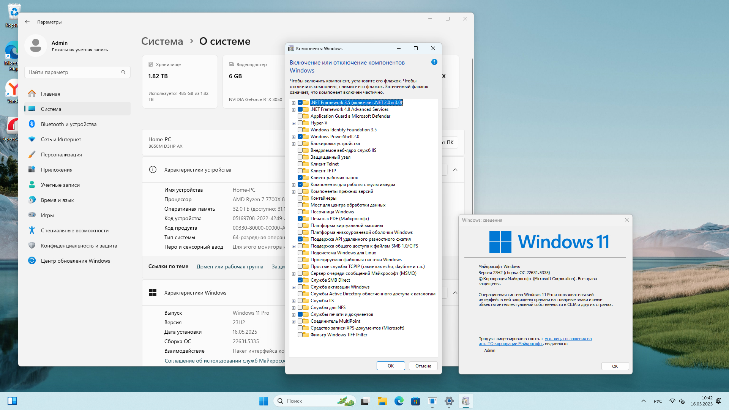Uncheck Служба SMB Direct checkbox
Viewport: 729px width, 410px height.
pyautogui.click(x=300, y=280)
